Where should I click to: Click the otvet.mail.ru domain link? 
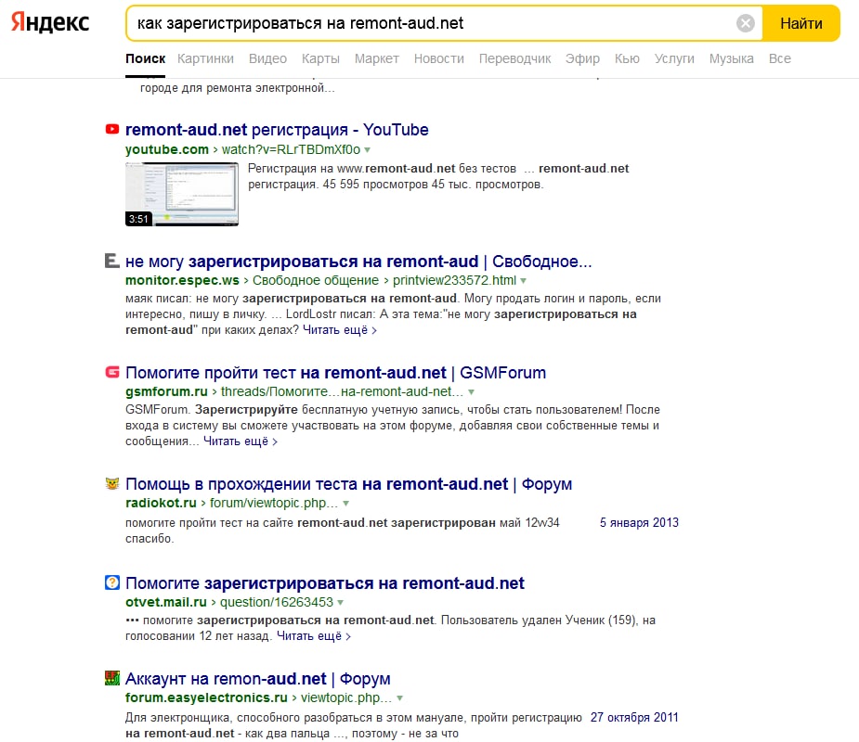(166, 602)
